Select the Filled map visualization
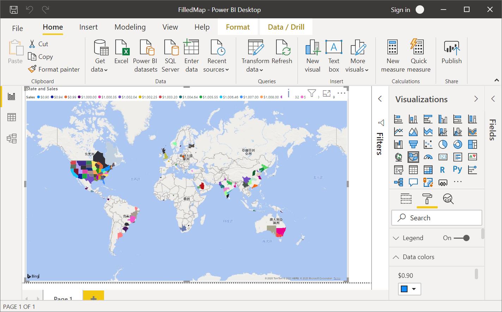The width and height of the screenshot is (502, 312). pyautogui.click(x=413, y=157)
